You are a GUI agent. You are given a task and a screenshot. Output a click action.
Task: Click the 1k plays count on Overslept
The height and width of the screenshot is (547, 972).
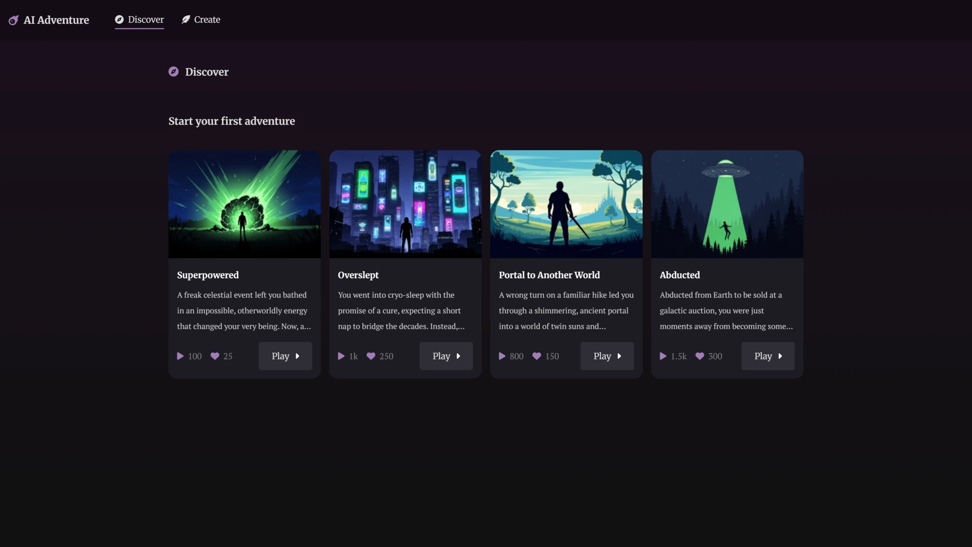coord(353,357)
